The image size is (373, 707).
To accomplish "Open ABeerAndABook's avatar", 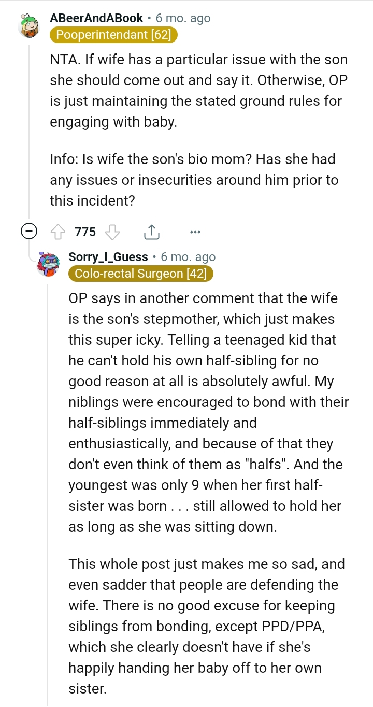I will pos(28,26).
